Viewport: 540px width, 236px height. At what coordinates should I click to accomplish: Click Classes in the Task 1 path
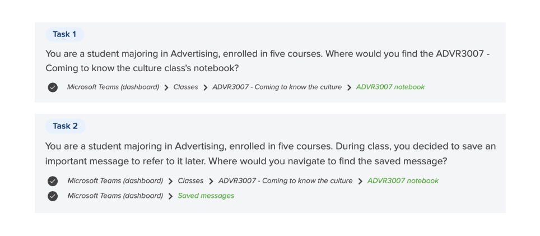(x=185, y=87)
